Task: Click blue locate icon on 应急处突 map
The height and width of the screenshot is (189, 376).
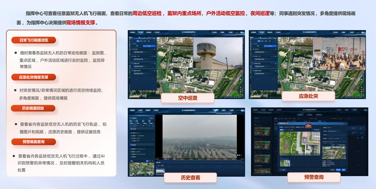Action: pos(362,79)
